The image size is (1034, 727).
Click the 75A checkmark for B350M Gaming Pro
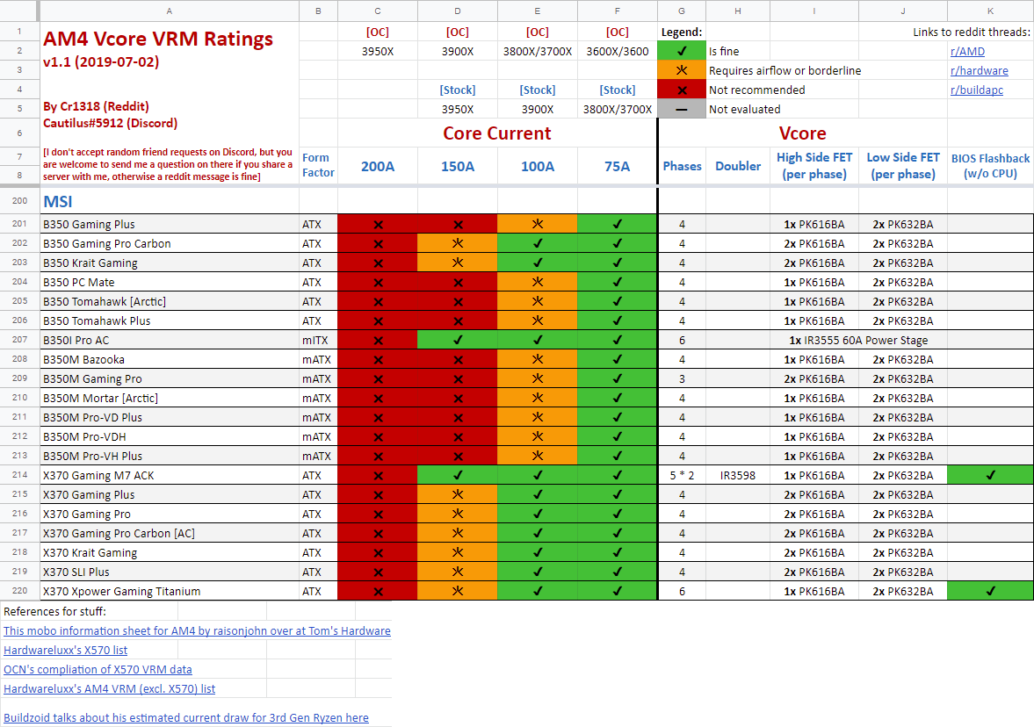tap(618, 379)
